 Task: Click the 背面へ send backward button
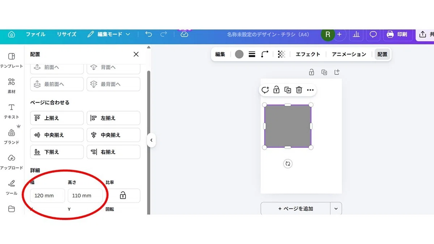[x=113, y=67]
